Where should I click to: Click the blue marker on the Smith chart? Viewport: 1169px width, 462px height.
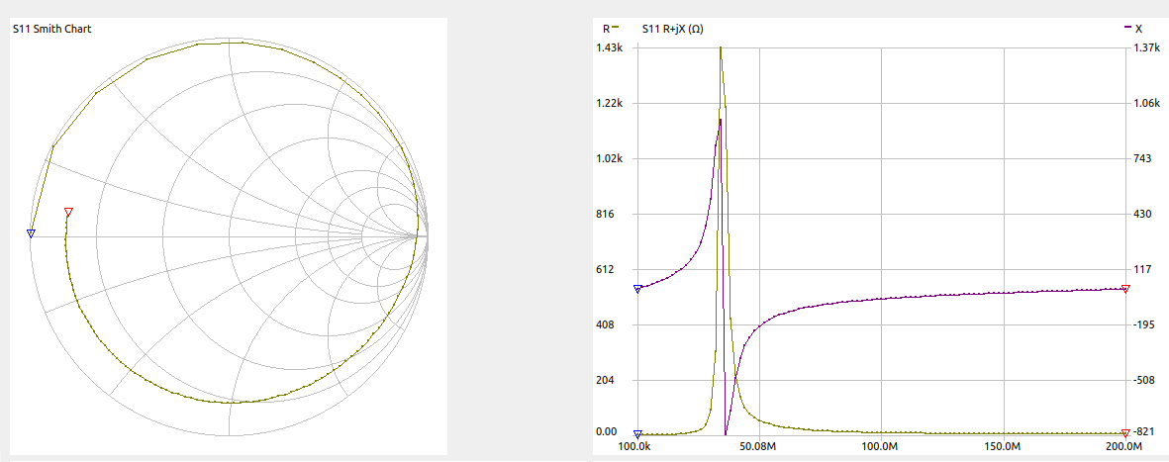(31, 233)
